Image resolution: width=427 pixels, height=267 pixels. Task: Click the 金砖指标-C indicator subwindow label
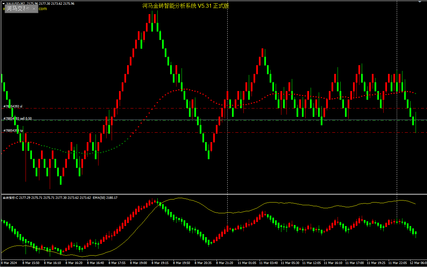[x=10, y=198]
